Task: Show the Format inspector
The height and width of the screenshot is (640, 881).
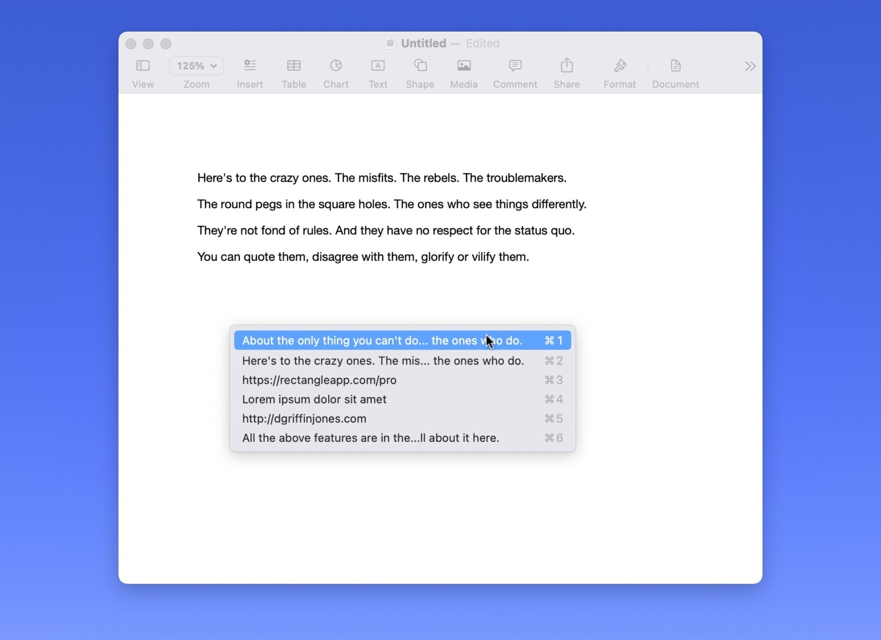Action: pyautogui.click(x=620, y=65)
